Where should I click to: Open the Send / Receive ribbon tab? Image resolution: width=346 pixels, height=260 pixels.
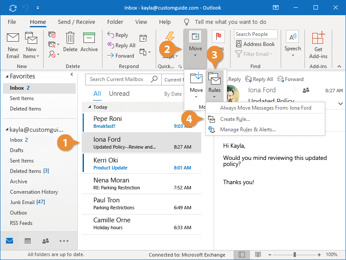click(76, 22)
